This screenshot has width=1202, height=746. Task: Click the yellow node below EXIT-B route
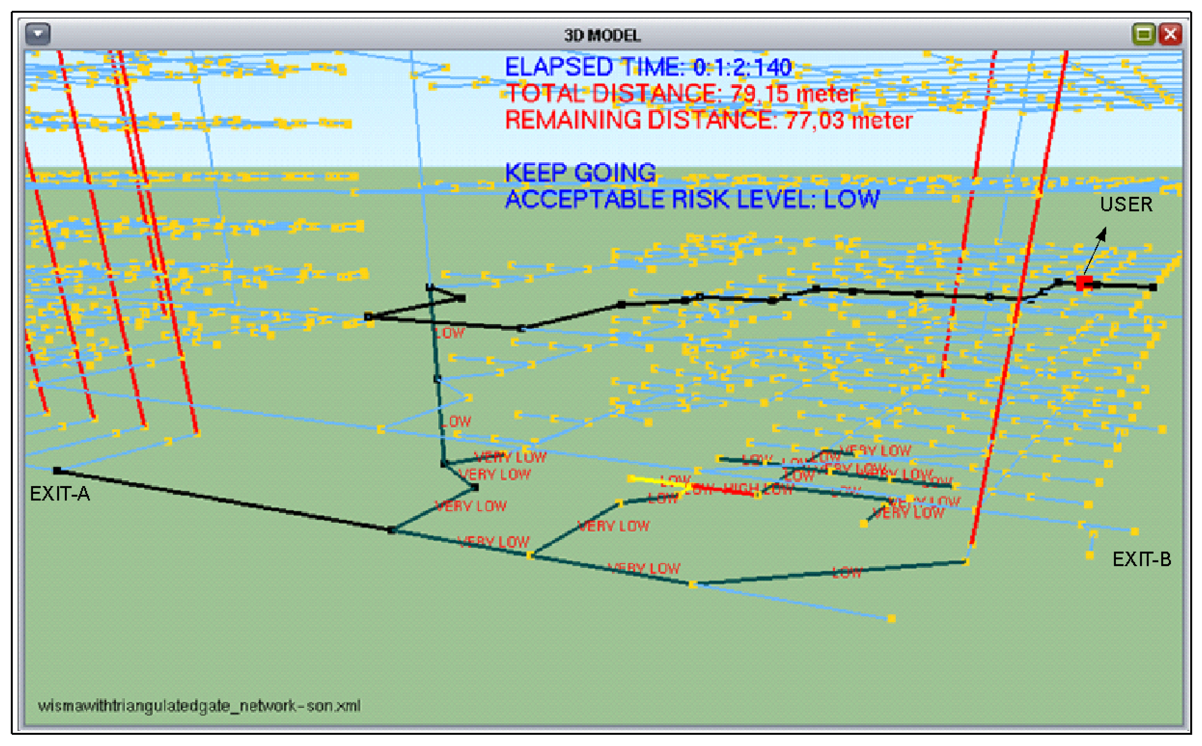[1090, 555]
